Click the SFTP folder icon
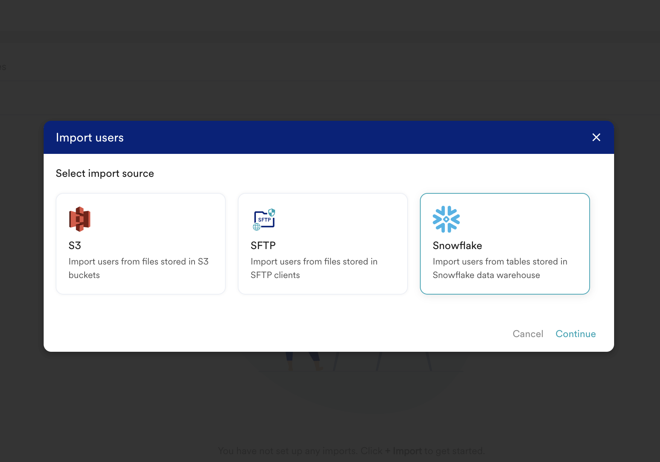 [x=264, y=219]
